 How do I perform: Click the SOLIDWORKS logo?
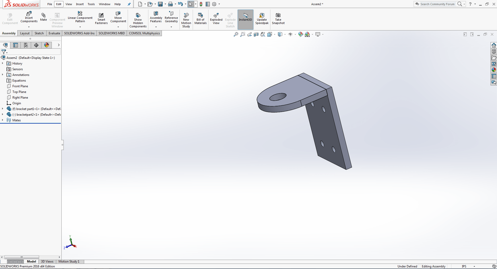click(x=22, y=4)
